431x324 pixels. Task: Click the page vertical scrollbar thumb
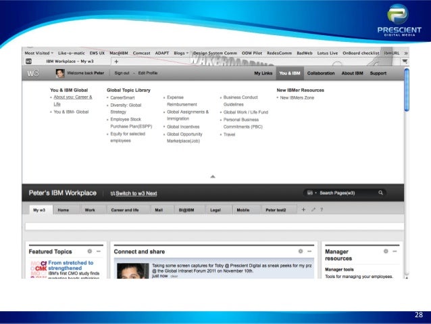tap(407, 90)
